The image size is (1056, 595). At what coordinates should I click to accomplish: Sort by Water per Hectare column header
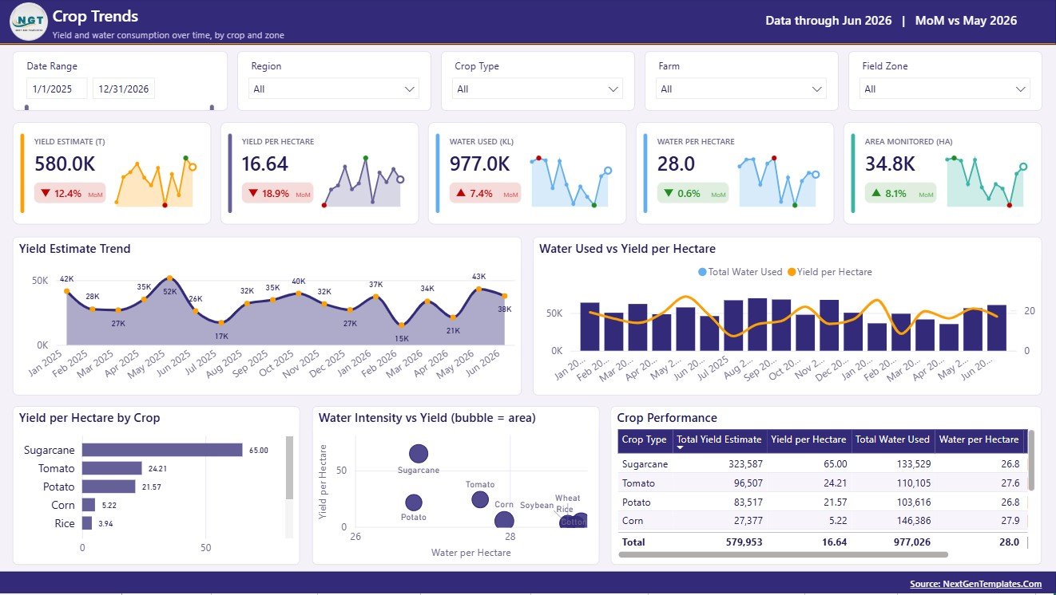pos(979,439)
